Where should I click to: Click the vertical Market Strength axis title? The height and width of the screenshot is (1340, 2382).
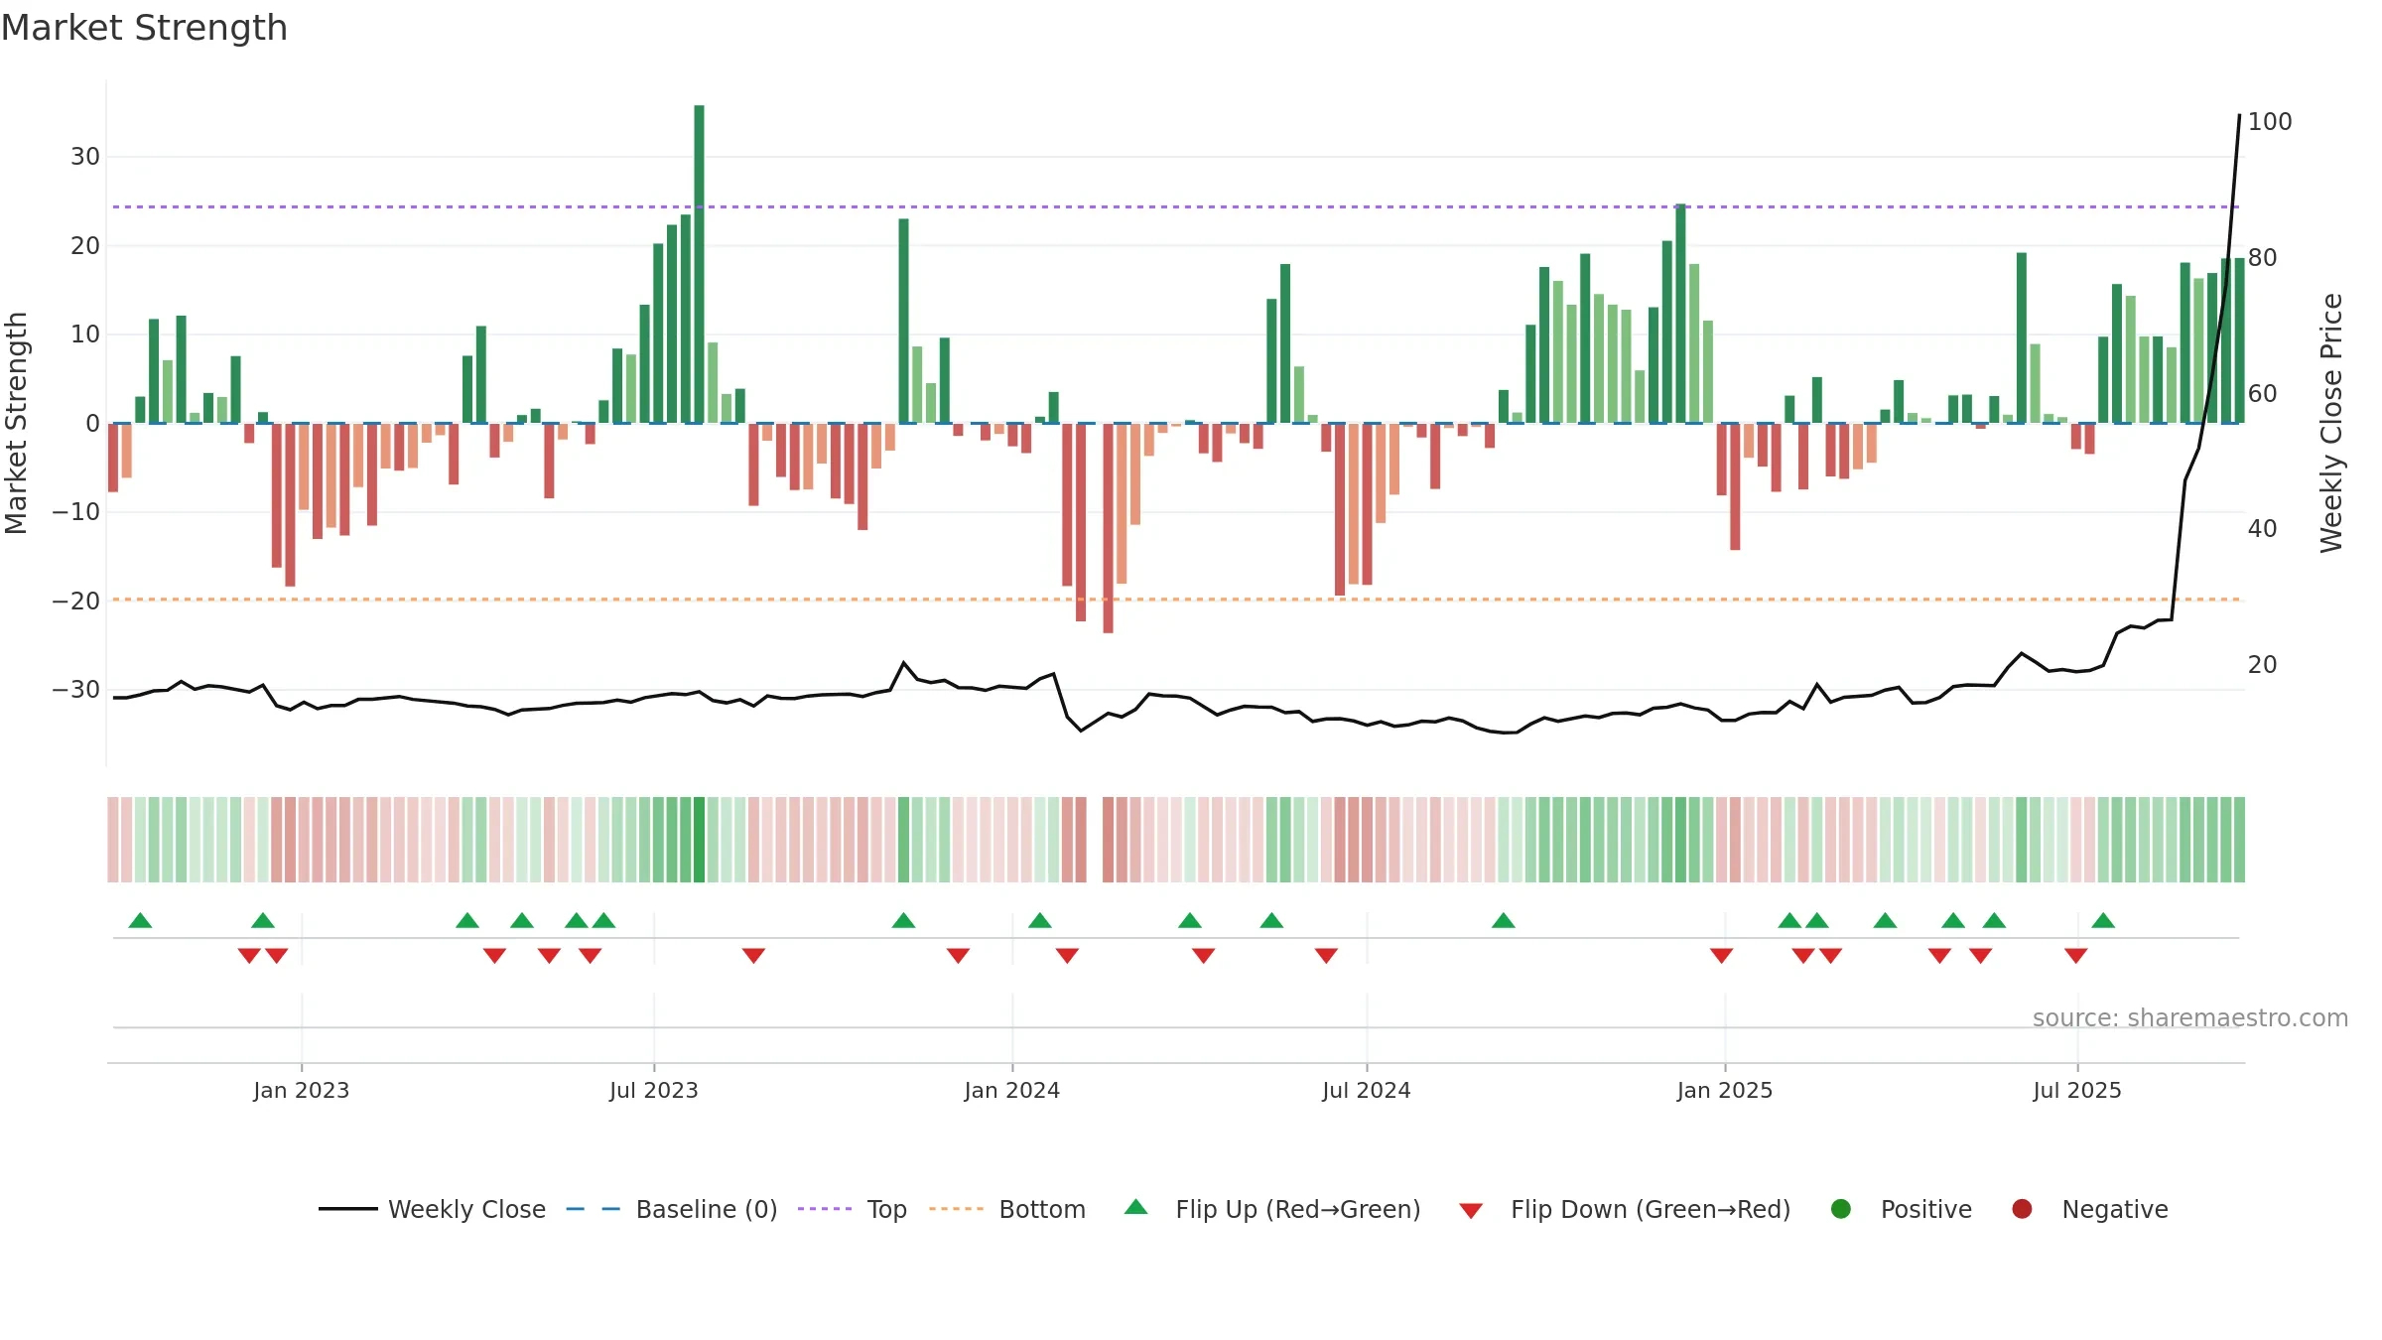(16, 423)
